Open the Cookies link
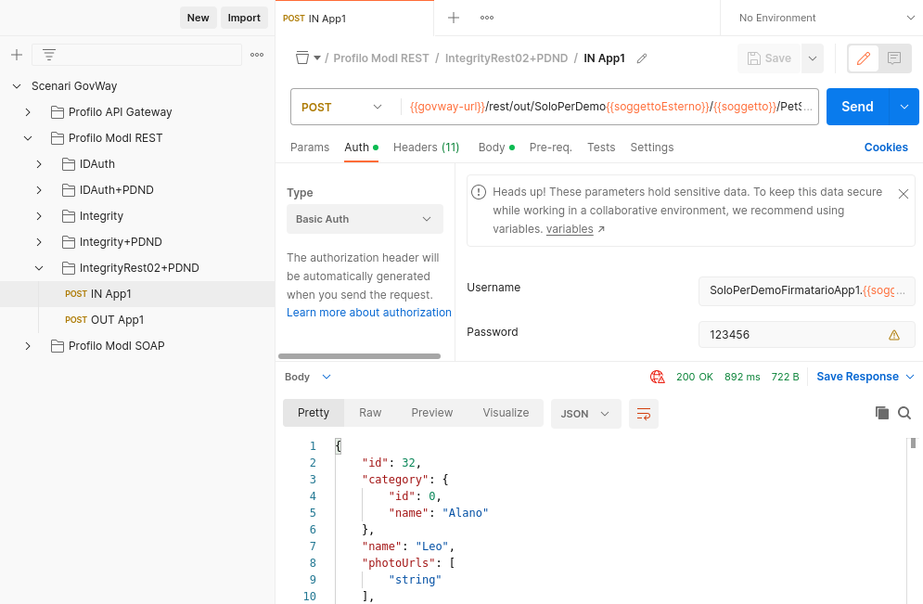Viewport: 923px width, 604px height. pyautogui.click(x=885, y=148)
